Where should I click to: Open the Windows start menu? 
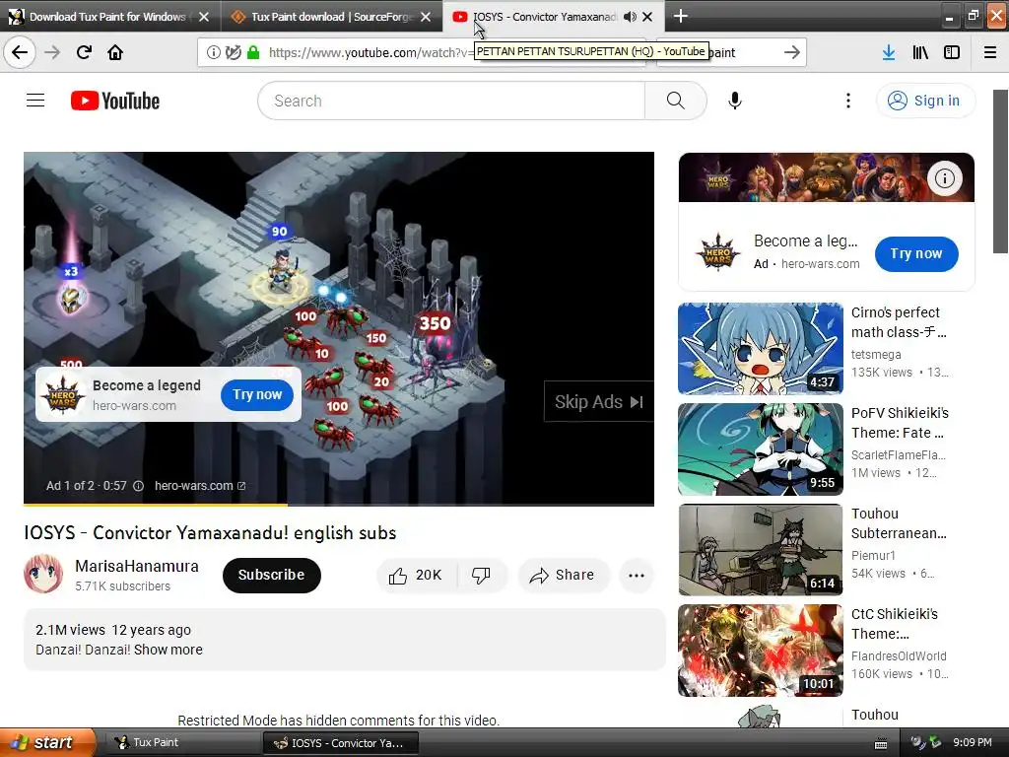coord(47,743)
